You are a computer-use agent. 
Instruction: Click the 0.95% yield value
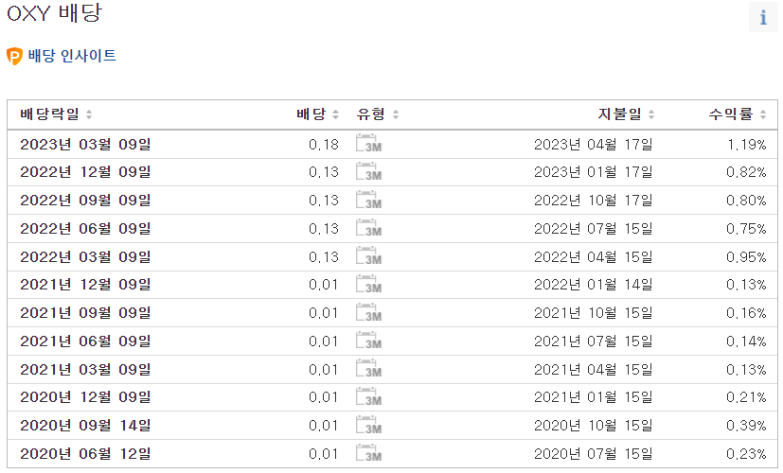coord(746,257)
